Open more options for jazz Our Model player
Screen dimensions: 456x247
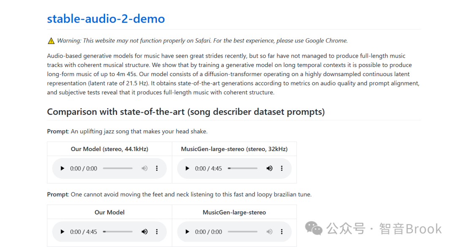pos(157,168)
